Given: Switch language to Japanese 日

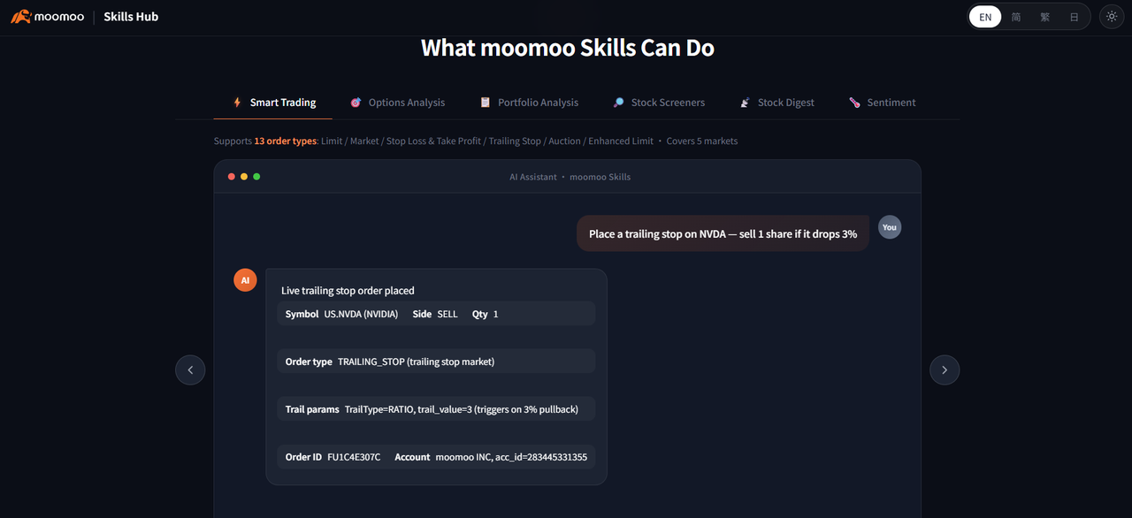Looking at the screenshot, I should (x=1074, y=17).
